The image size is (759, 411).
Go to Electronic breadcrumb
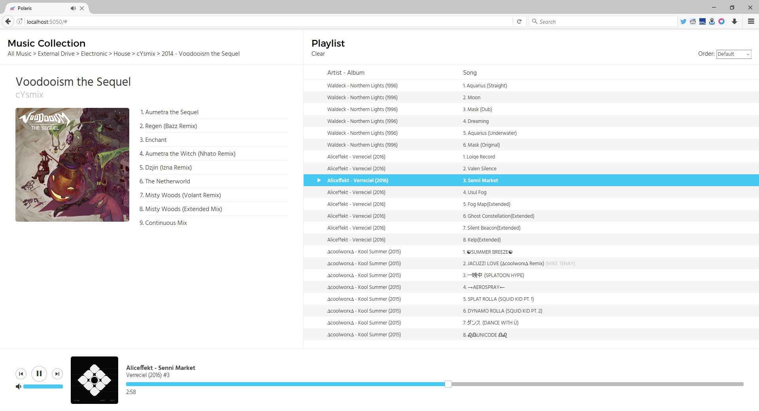(94, 54)
